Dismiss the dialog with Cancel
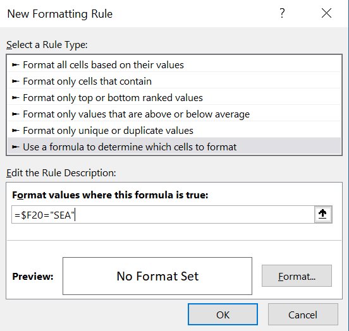This screenshot has width=349, height=331. click(x=303, y=315)
